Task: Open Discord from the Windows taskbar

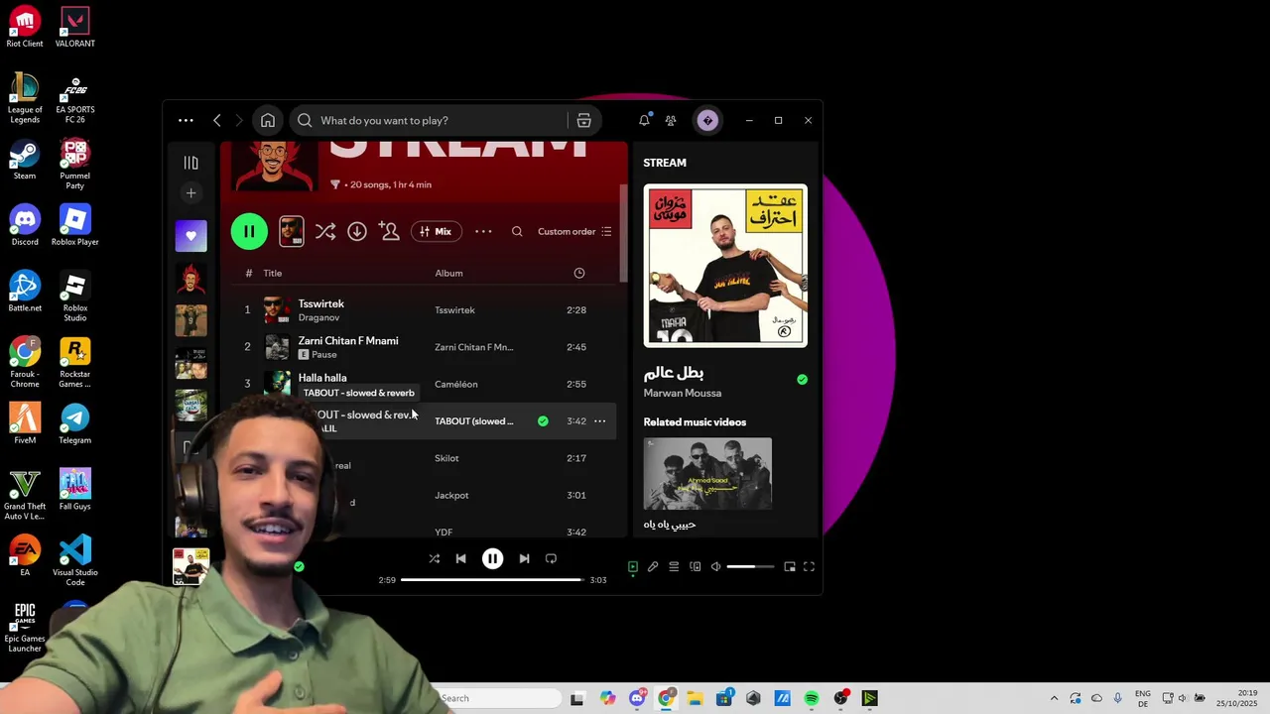Action: point(637,698)
